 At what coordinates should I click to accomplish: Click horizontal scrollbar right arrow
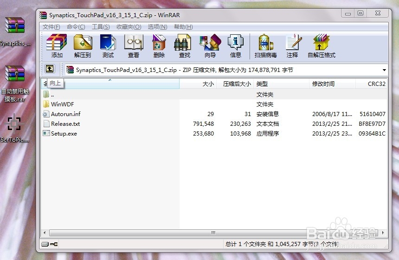coord(383,233)
